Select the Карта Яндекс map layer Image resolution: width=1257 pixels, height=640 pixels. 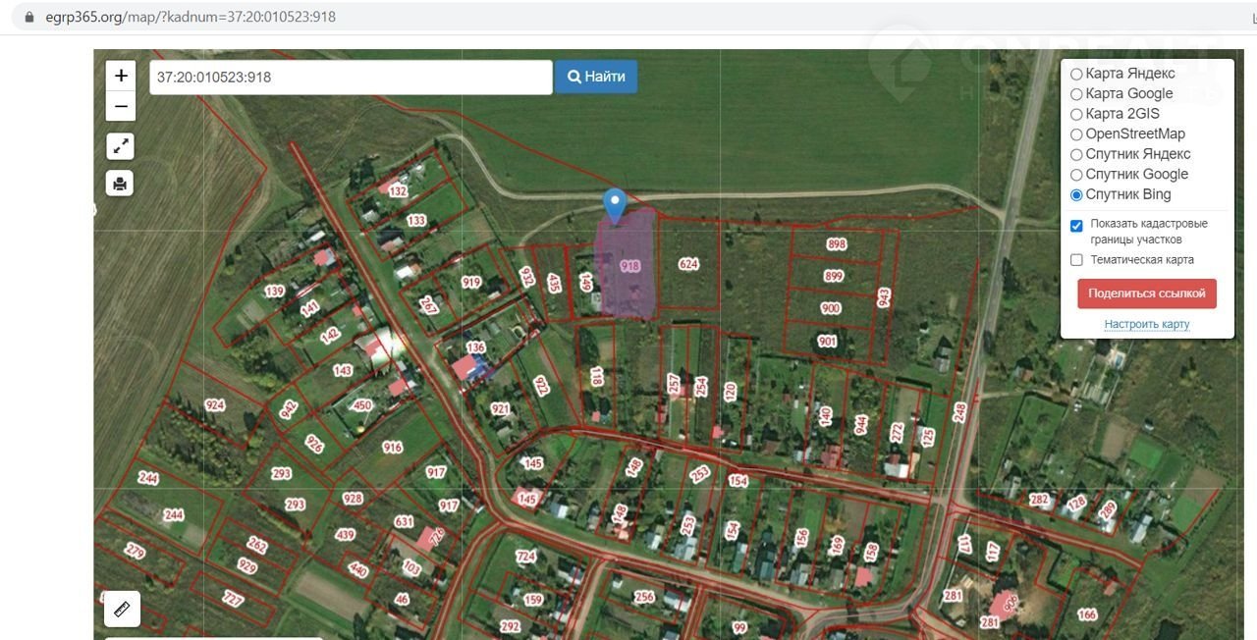[1076, 75]
